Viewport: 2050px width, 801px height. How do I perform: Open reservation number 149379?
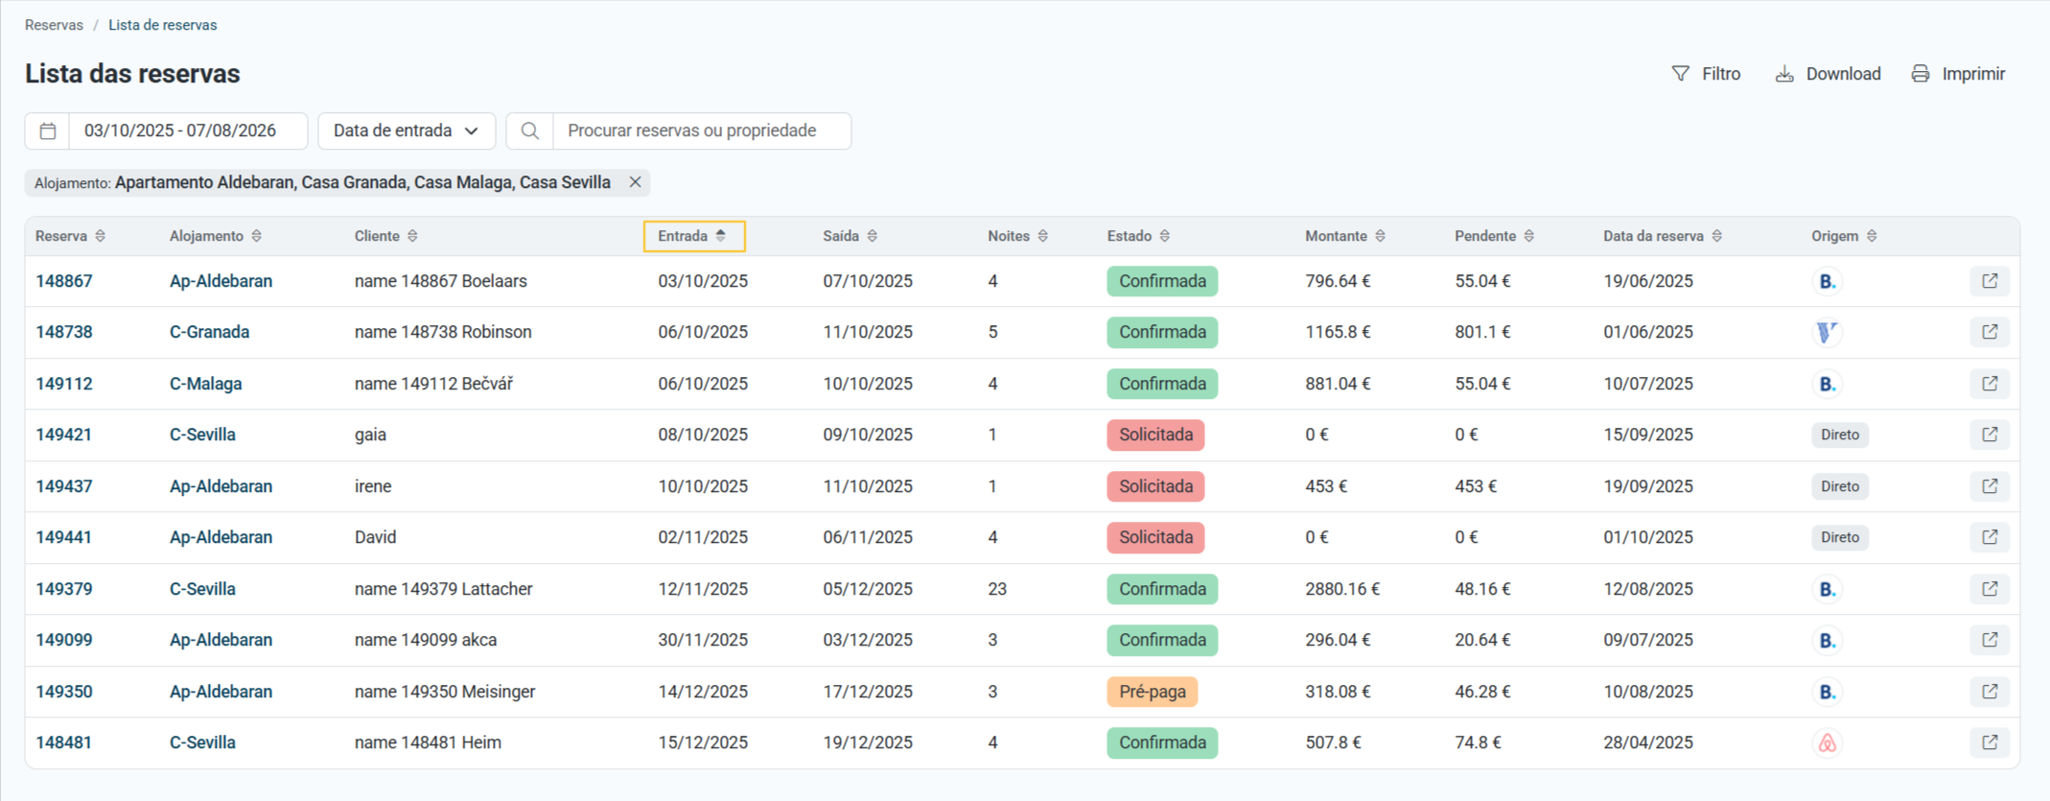pos(64,589)
